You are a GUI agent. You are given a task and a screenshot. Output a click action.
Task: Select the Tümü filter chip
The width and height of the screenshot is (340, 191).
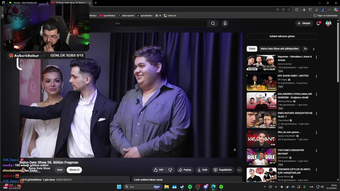[252, 49]
